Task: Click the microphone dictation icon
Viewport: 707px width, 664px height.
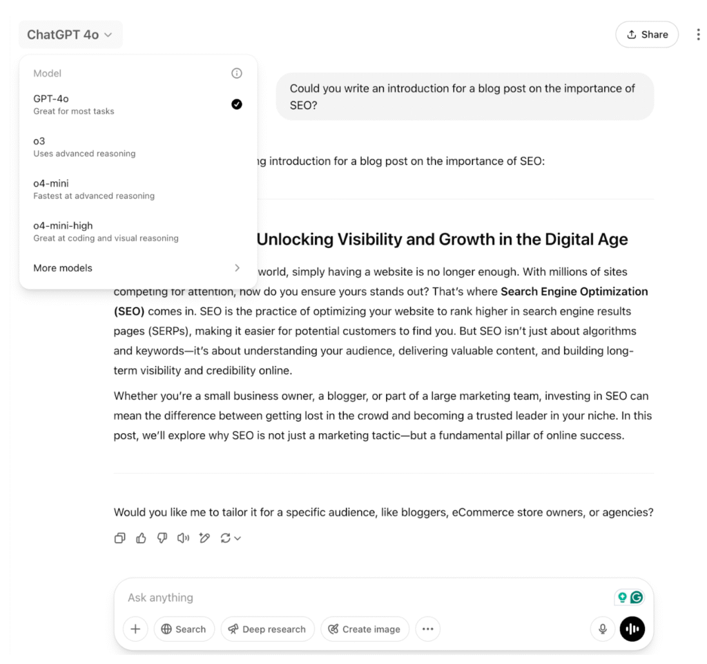Action: coord(603,629)
